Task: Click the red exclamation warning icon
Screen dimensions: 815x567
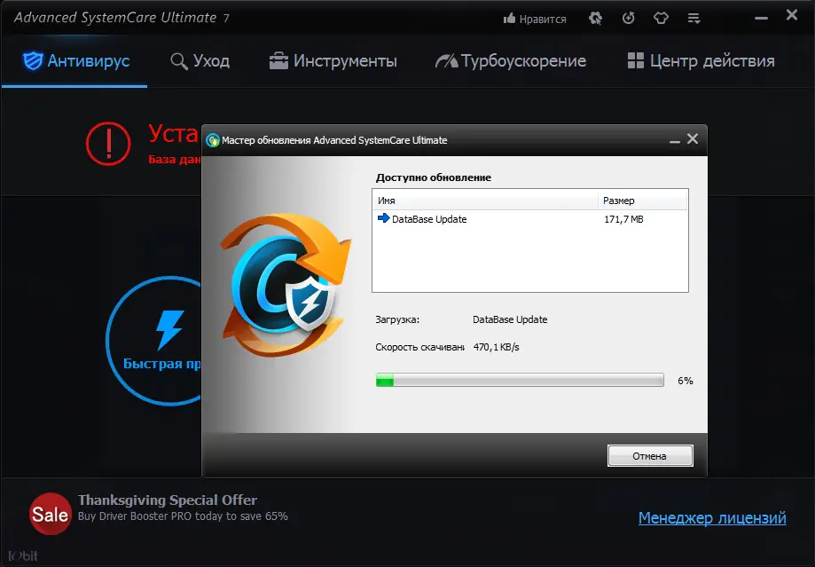Action: (108, 144)
